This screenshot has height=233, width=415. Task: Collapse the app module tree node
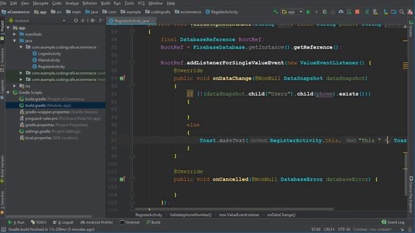(x=8, y=28)
